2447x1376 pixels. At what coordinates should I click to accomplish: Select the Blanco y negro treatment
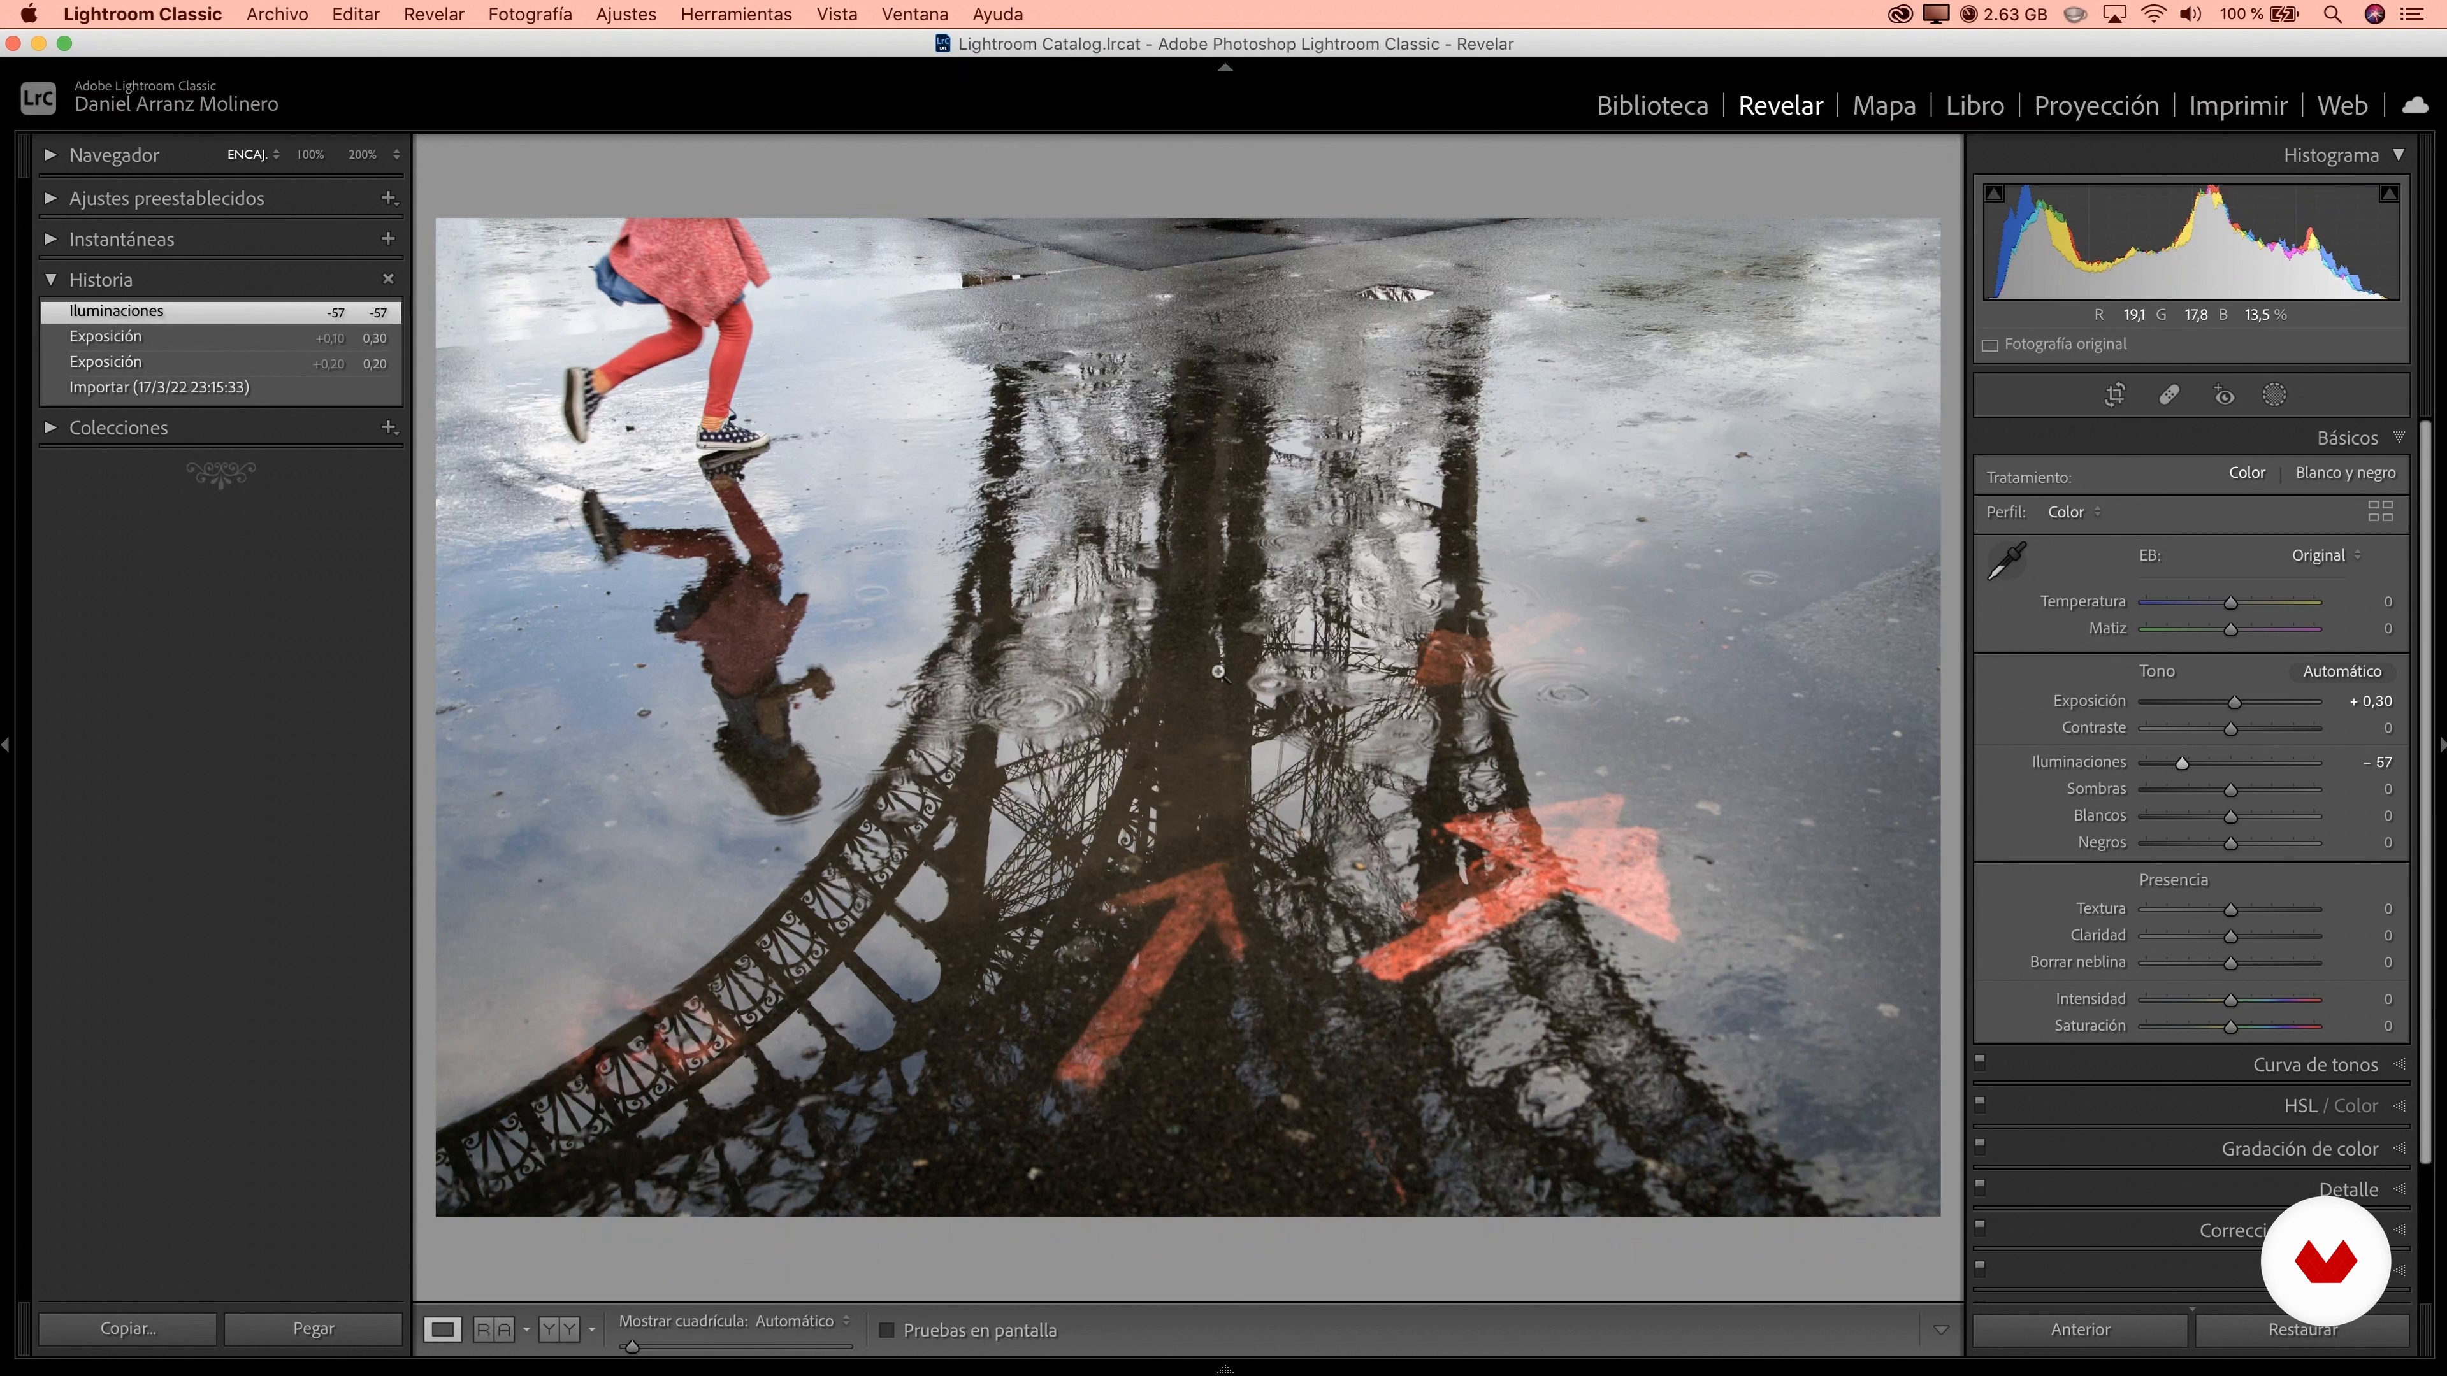point(2344,472)
